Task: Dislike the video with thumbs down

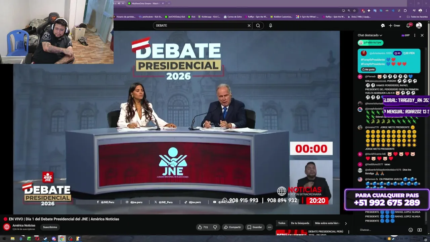Action: click(215, 227)
